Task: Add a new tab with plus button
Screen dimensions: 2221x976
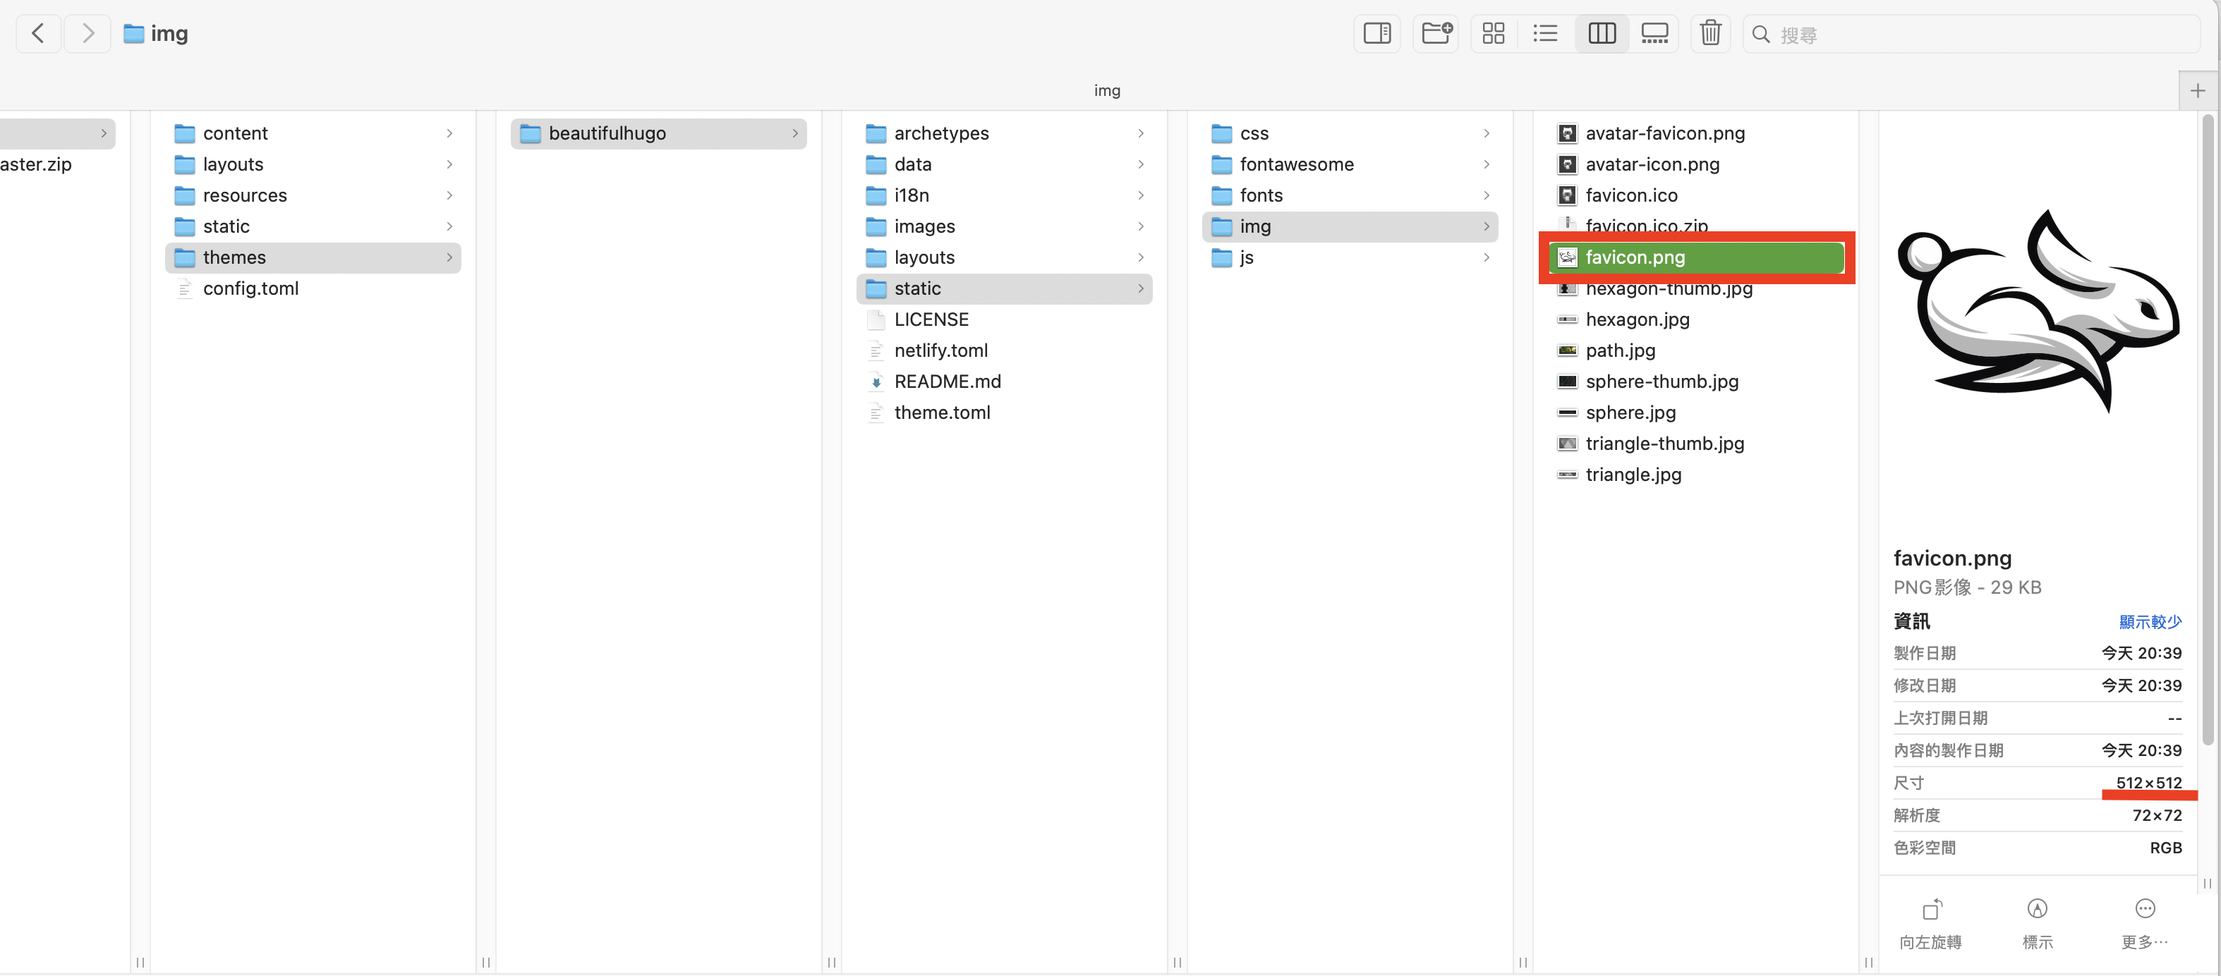Action: (x=2197, y=90)
